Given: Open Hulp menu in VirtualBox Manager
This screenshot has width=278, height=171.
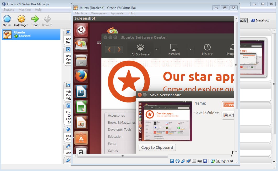Looking at the screenshot, I should [38, 10].
